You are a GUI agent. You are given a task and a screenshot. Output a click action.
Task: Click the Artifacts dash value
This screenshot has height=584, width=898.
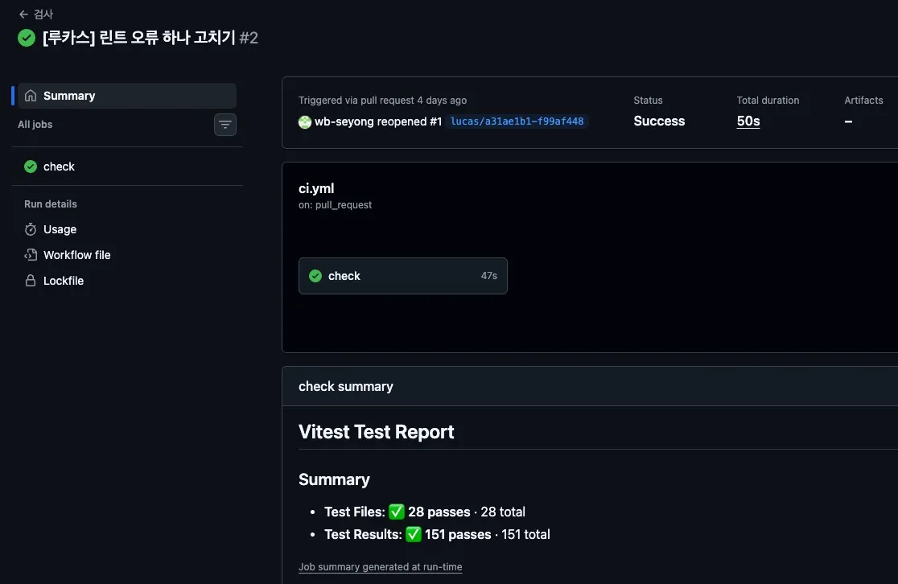(848, 121)
